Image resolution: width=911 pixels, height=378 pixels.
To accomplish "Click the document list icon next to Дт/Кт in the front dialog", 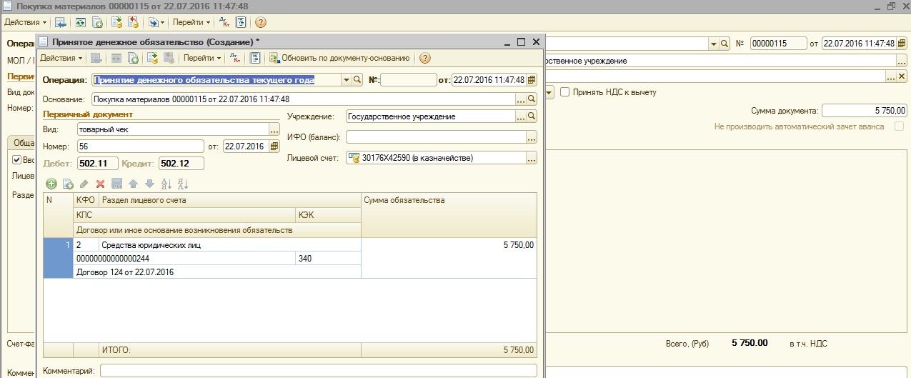I will 254,58.
